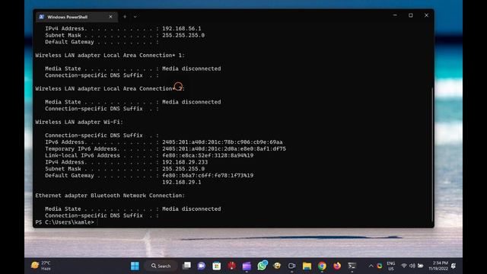Click the Ethernet adapter Bluetooth Network Connection heading
487x274 pixels.
110,196
